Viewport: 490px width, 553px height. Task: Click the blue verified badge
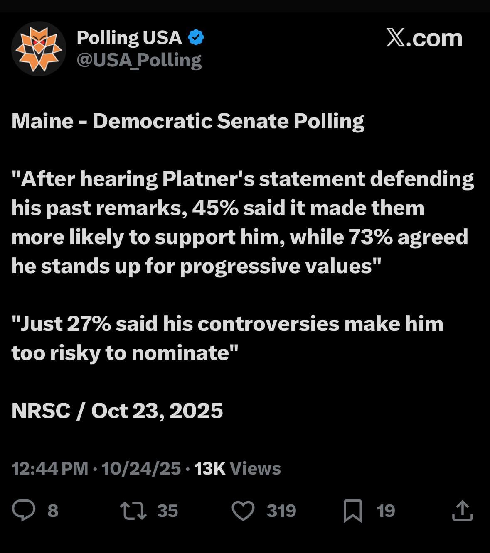point(196,38)
